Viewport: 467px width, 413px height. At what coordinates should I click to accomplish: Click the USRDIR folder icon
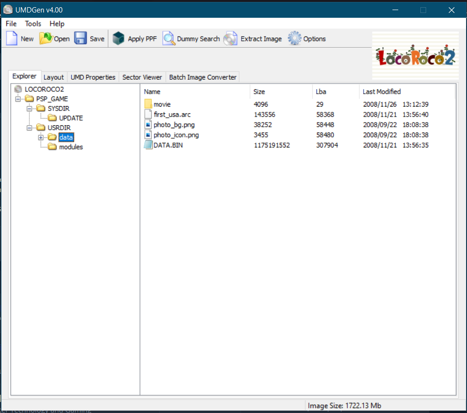point(41,128)
